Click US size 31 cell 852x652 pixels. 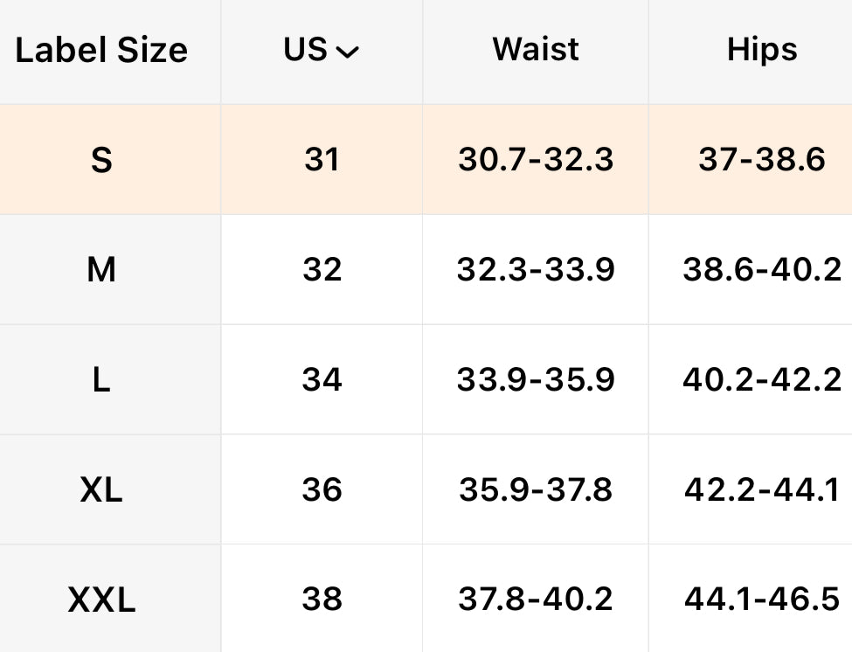(322, 161)
